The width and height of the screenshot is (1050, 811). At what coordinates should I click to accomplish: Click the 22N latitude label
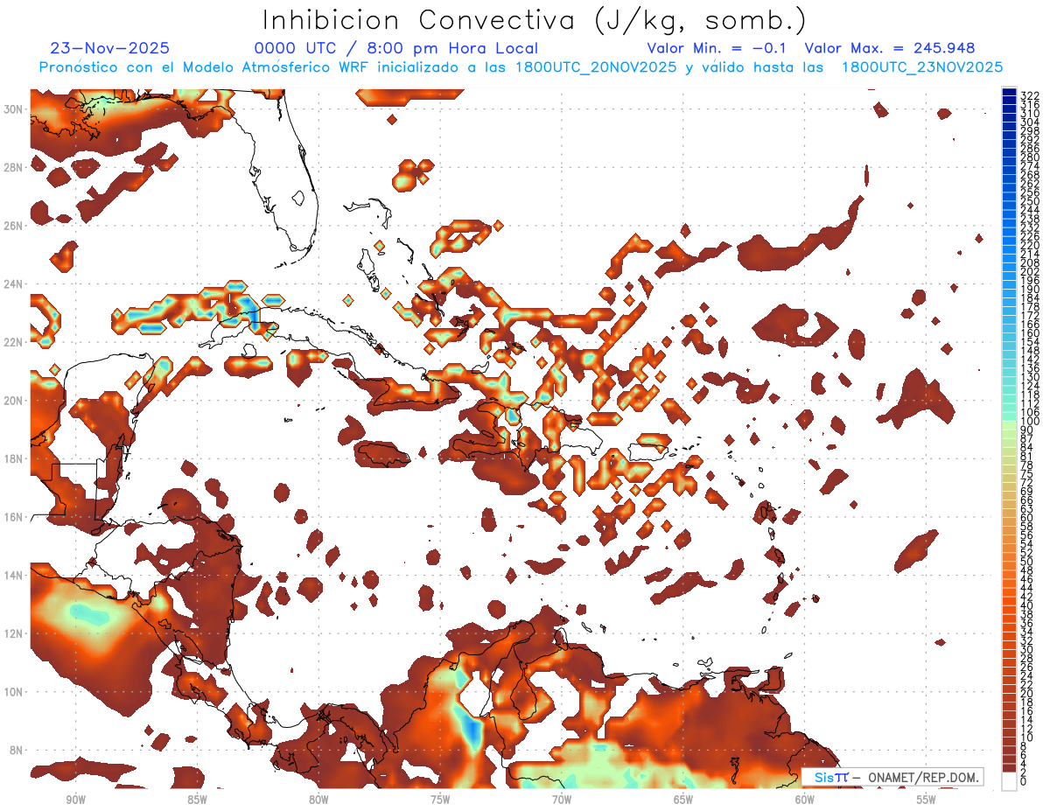(x=14, y=342)
